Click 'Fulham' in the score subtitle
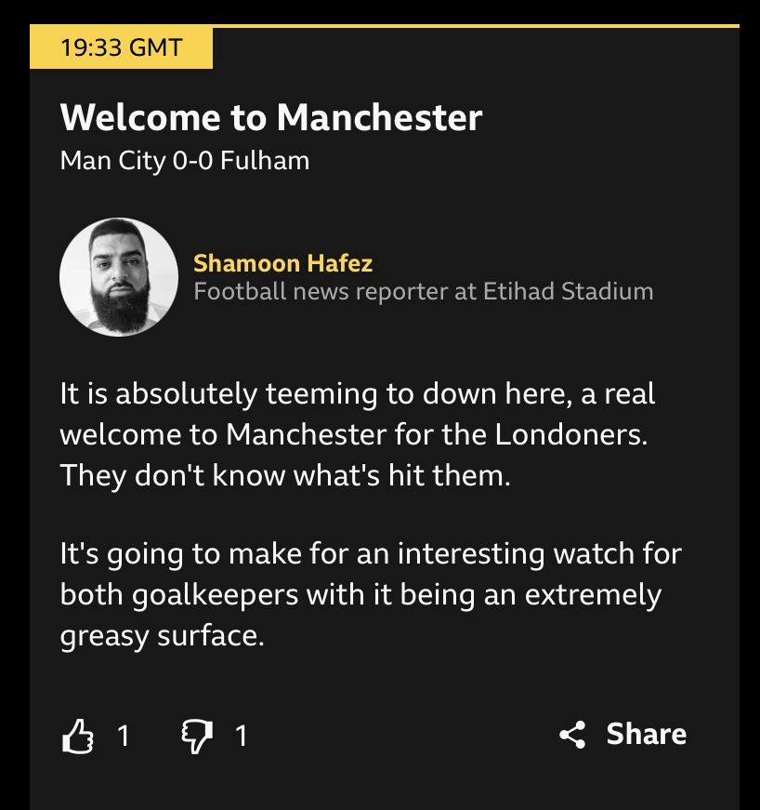Image resolution: width=760 pixels, height=810 pixels. (265, 161)
